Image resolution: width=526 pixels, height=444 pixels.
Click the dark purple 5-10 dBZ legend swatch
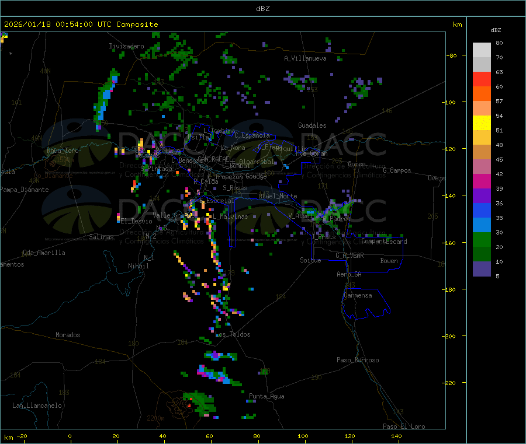click(x=482, y=269)
